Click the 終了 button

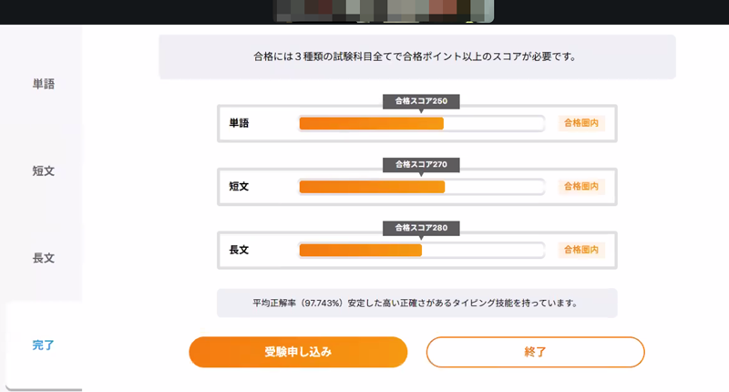535,352
